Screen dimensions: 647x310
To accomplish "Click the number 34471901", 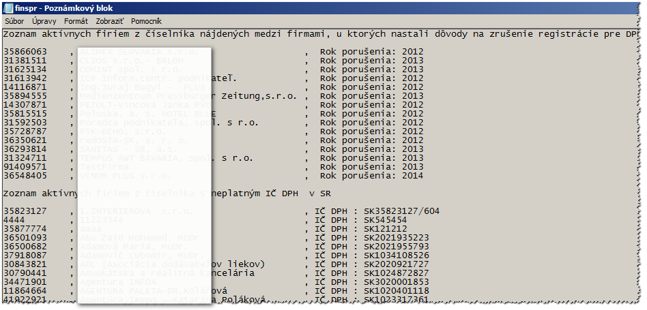I will (x=25, y=282).
